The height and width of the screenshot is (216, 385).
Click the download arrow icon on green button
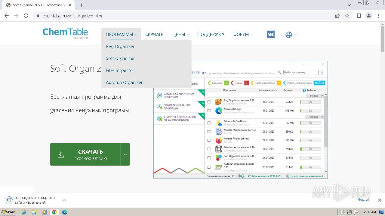pos(61,154)
